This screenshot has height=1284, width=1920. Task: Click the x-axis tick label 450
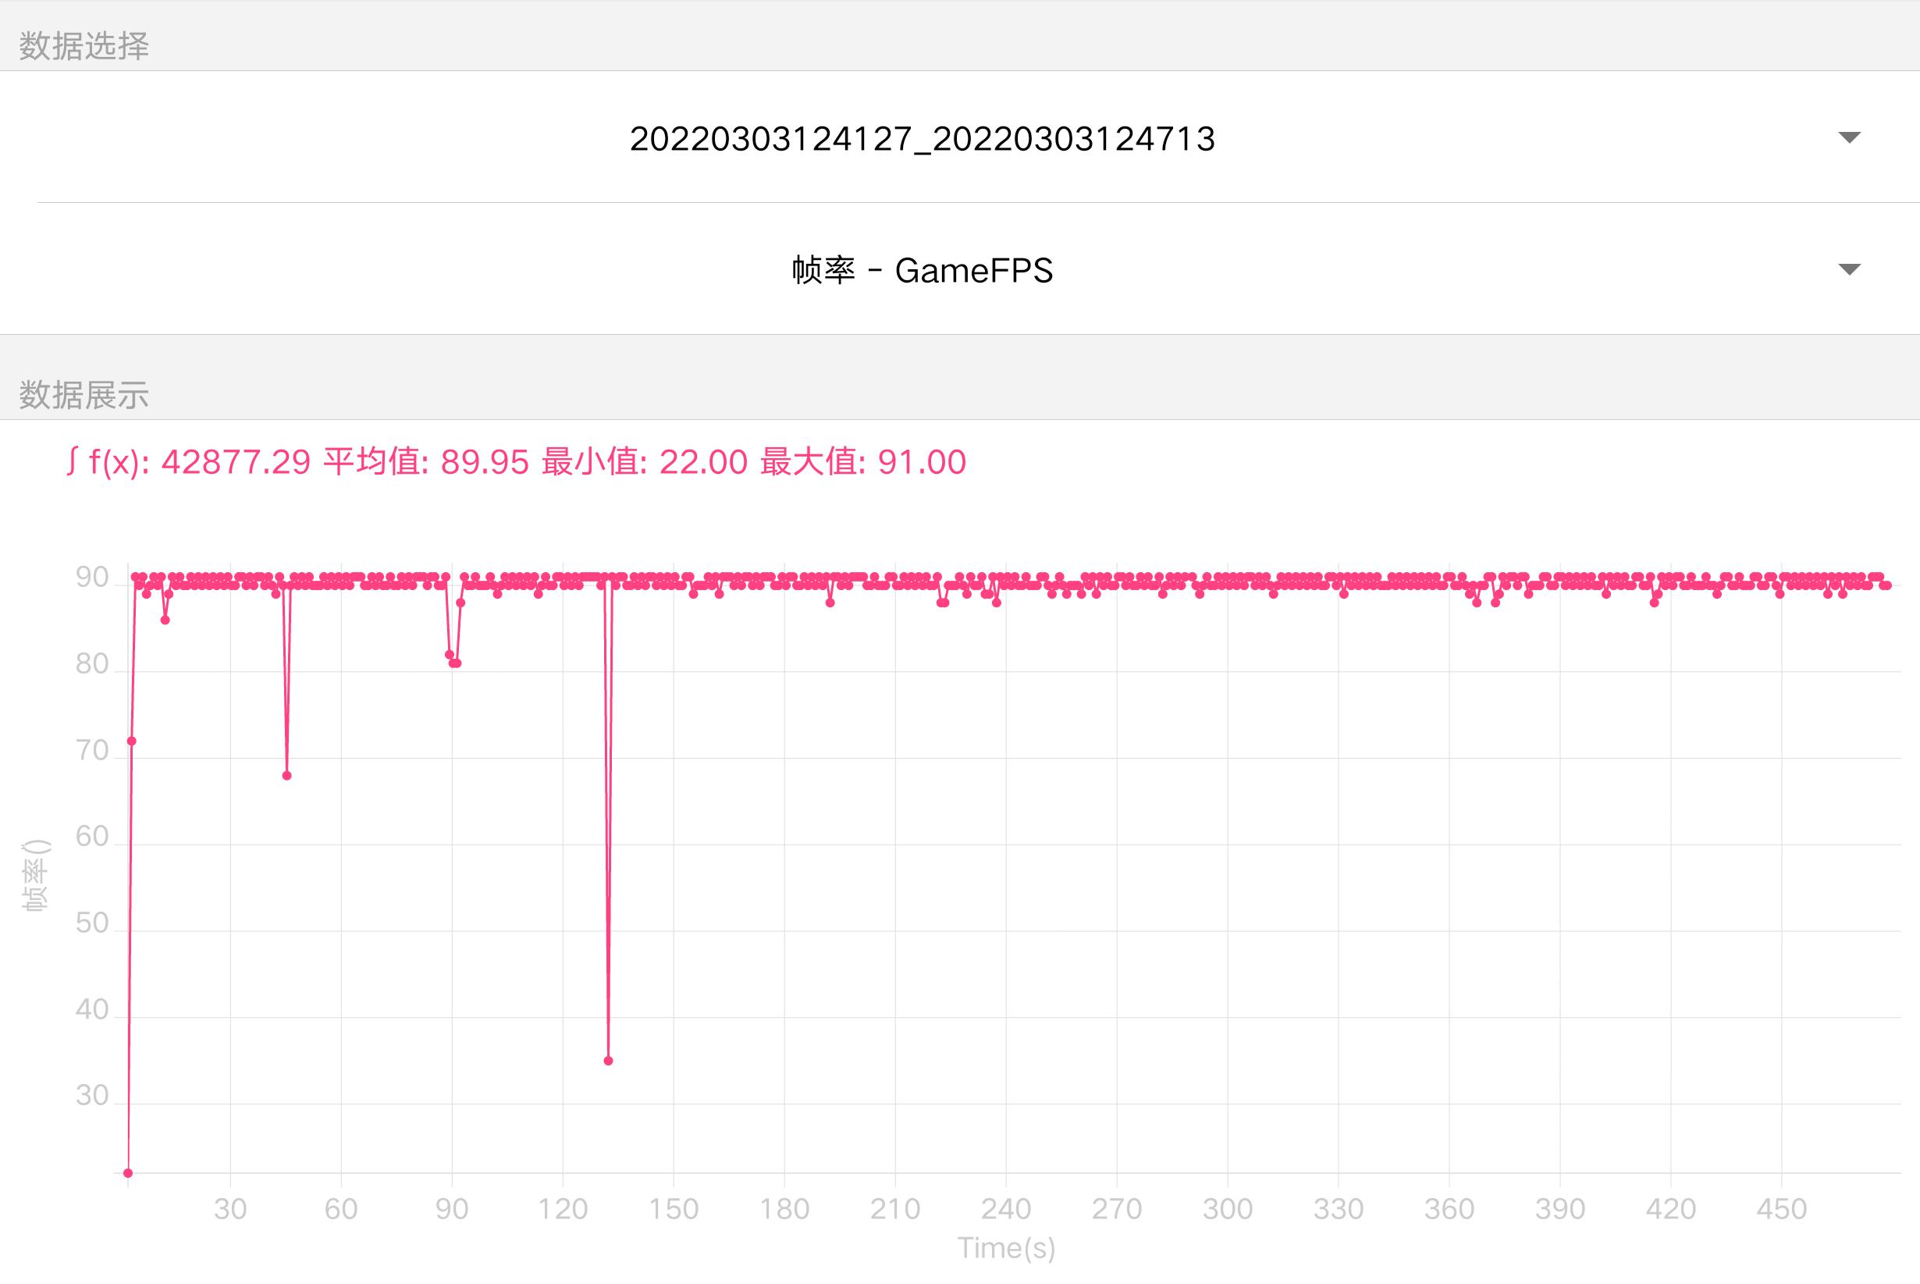1781,1208
